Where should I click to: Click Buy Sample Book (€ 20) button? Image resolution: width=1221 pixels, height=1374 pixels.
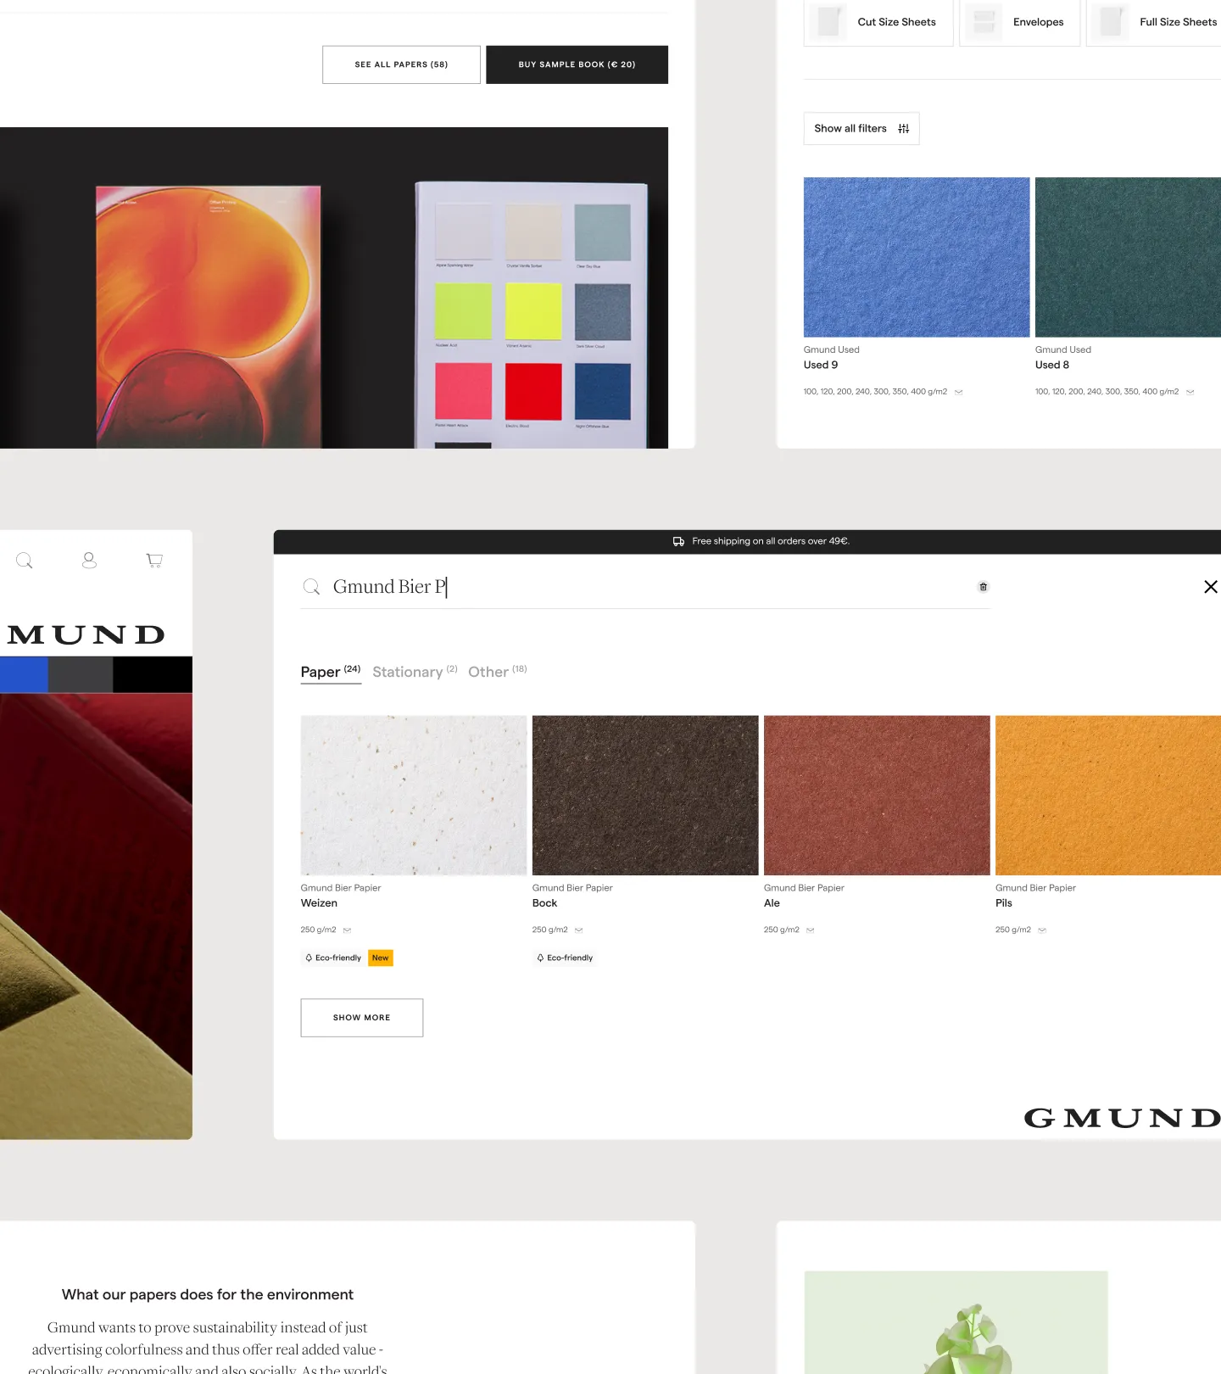(577, 64)
